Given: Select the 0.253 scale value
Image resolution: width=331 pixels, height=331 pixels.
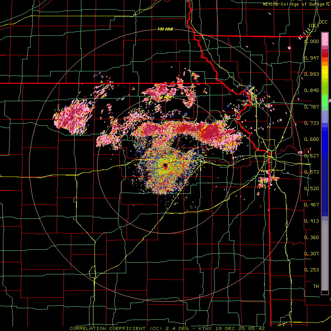Looking at the screenshot, I should [x=312, y=270].
